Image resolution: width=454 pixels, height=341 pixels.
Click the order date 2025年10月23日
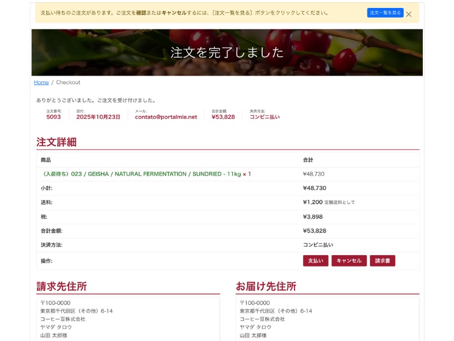98,117
